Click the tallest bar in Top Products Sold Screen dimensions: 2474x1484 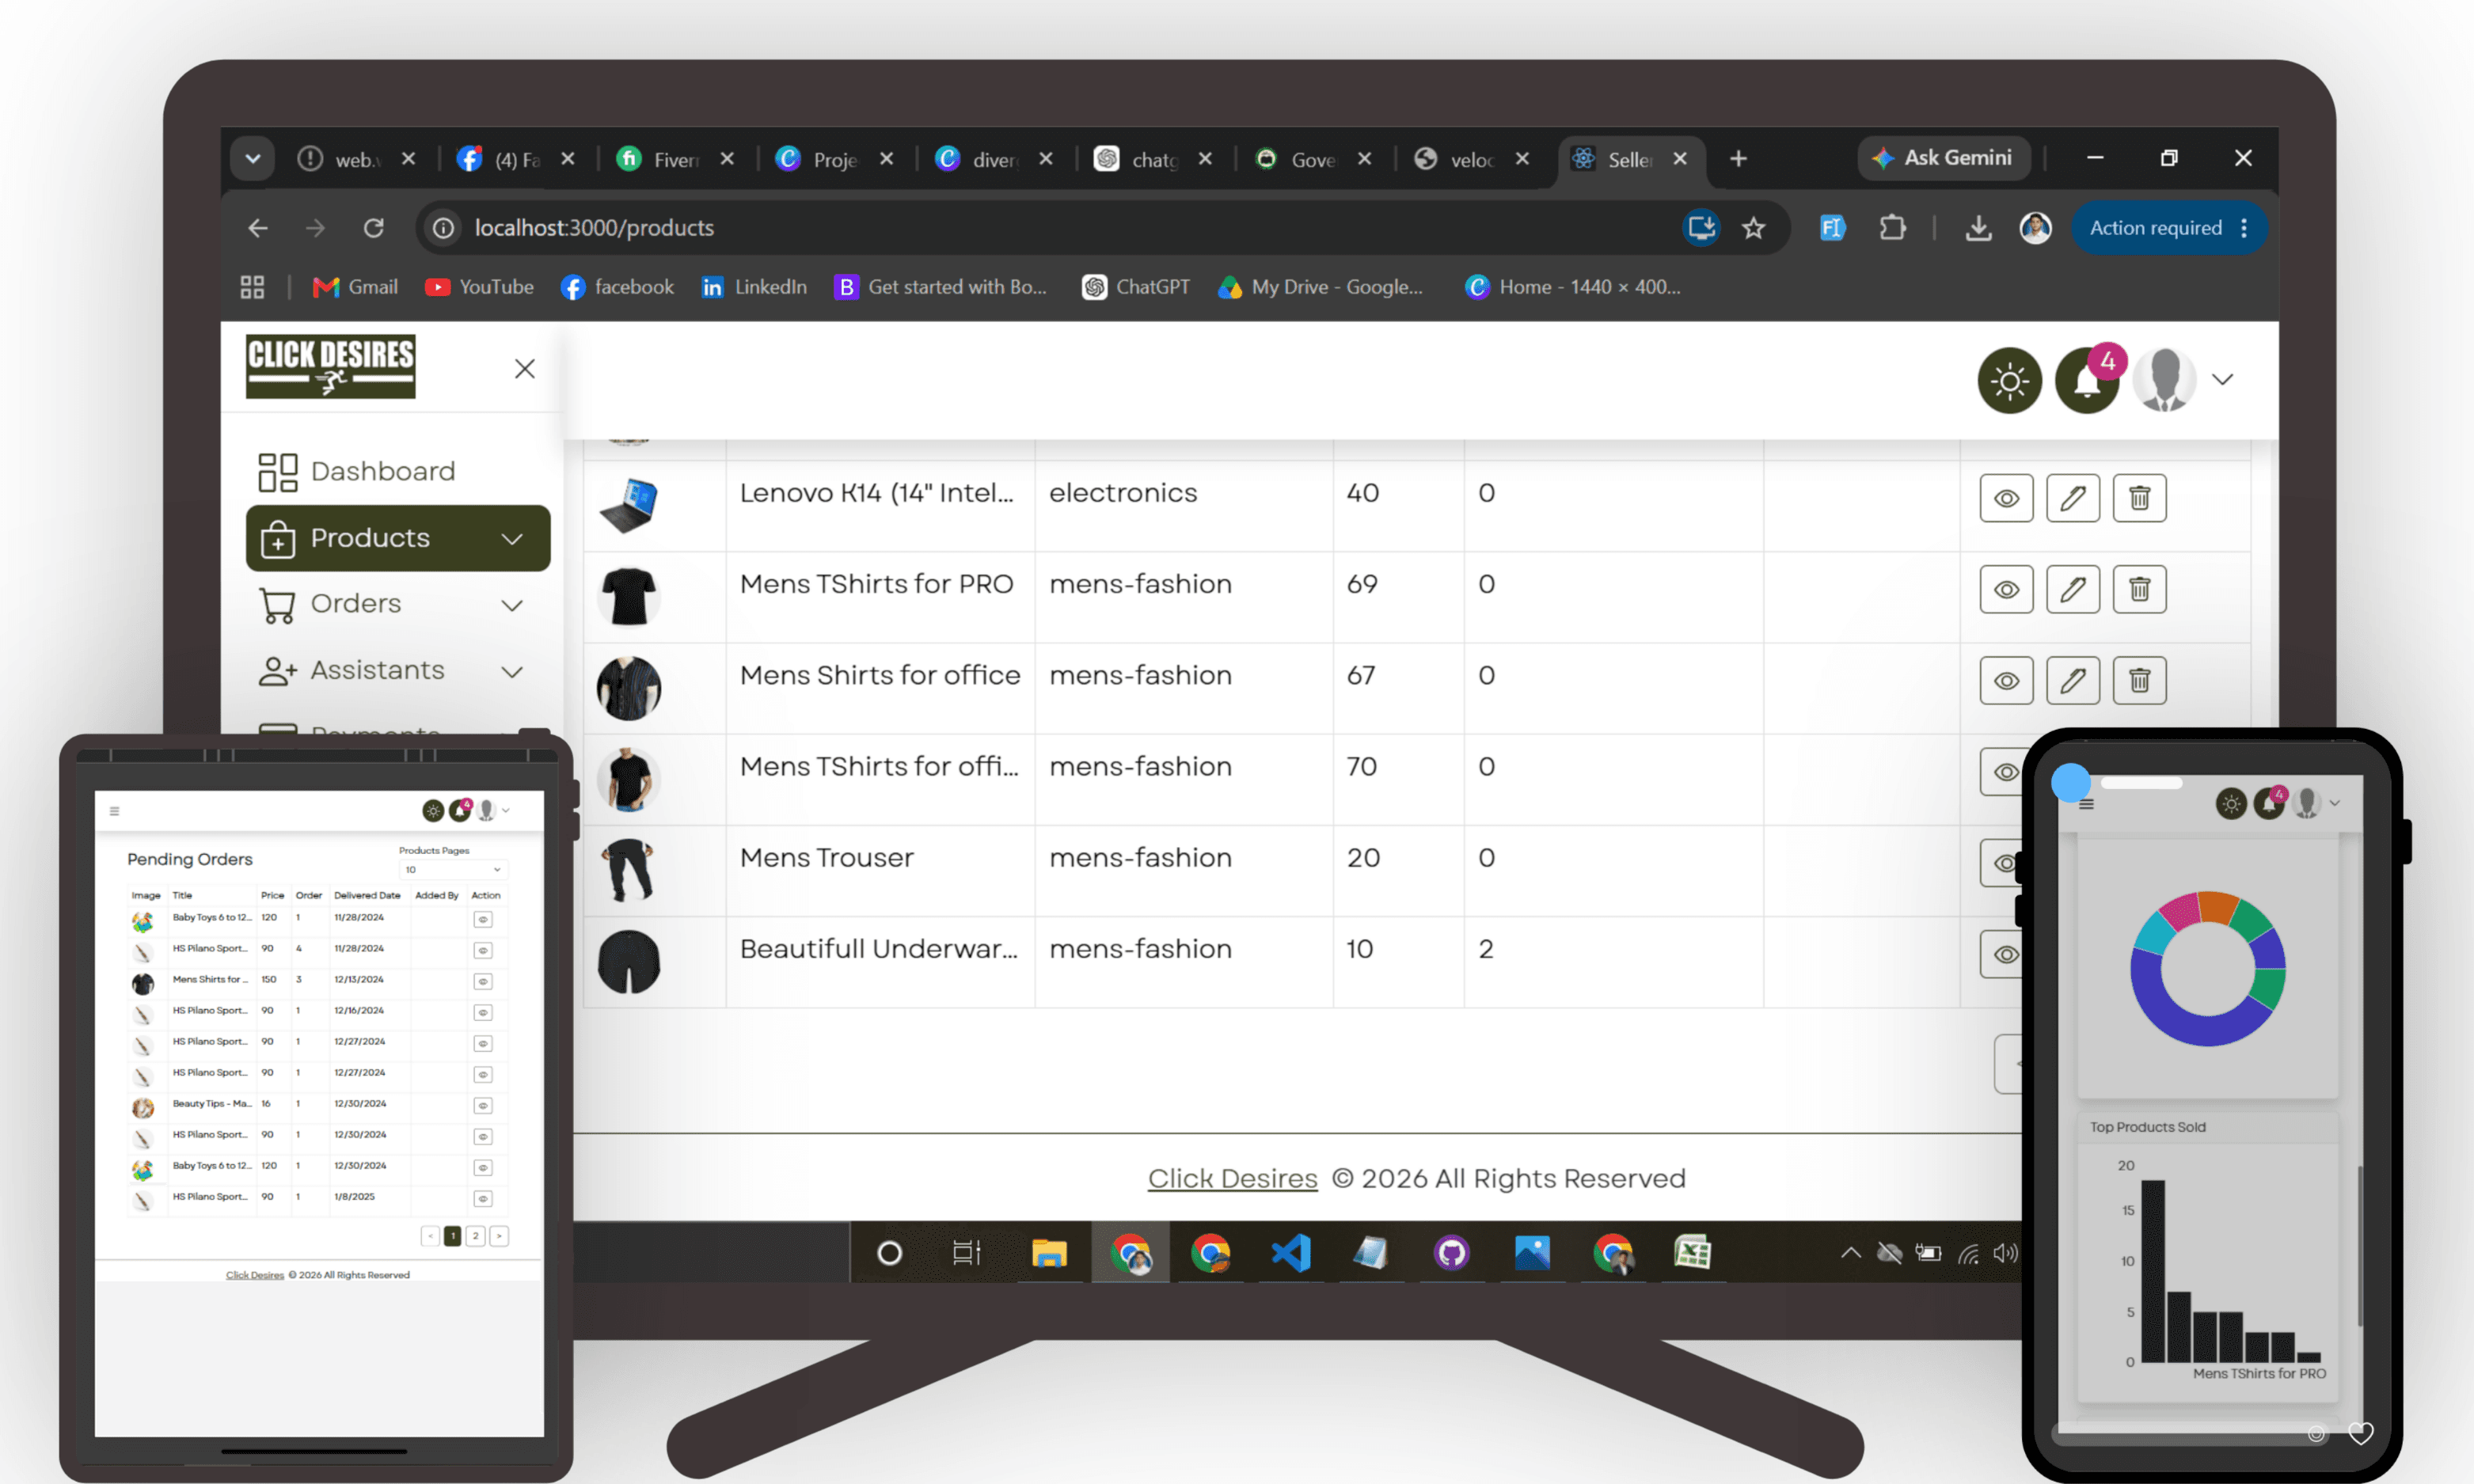pos(2152,1271)
